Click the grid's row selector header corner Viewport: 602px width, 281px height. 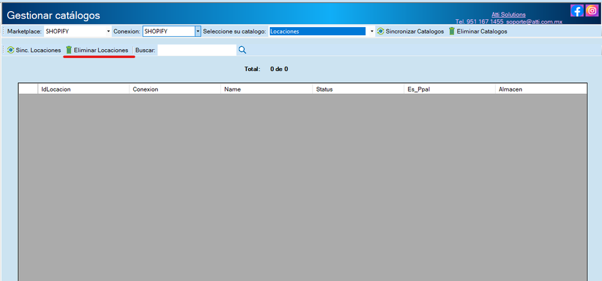28,89
